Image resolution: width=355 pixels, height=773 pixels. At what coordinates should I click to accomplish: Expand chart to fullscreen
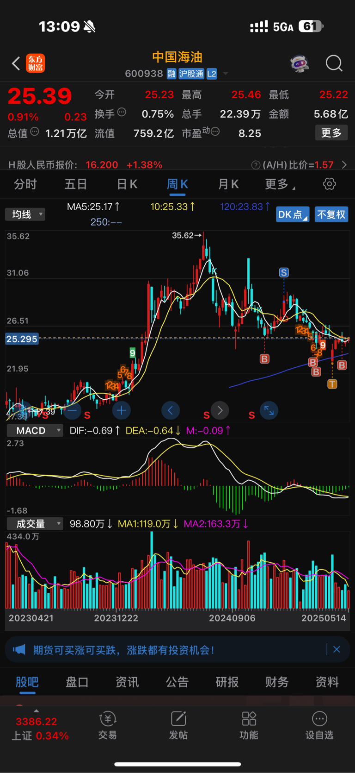269,410
